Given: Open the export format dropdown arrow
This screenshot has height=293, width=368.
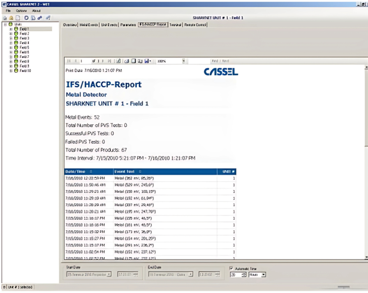Looking at the screenshot, I should pos(150,61).
